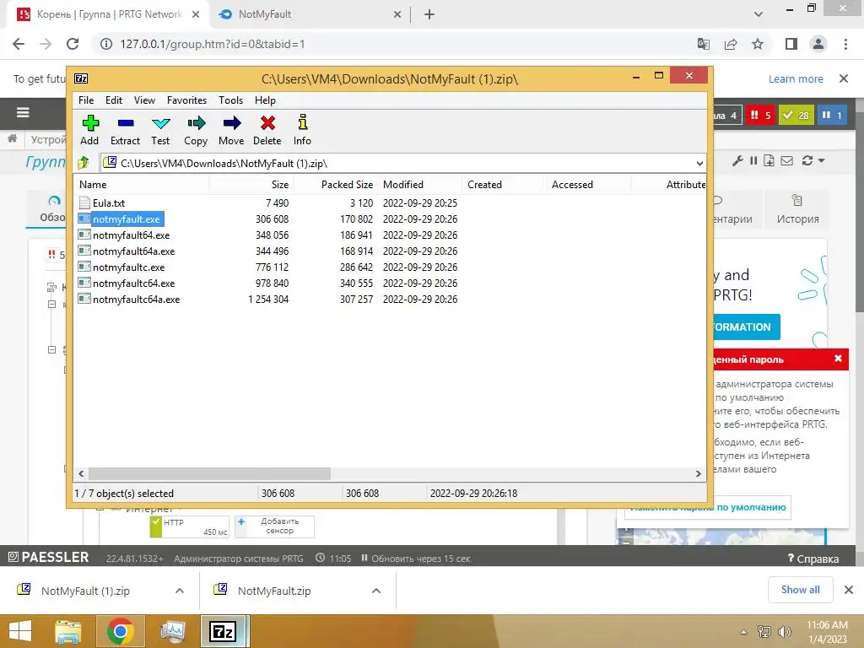The height and width of the screenshot is (648, 864).
Task: Open the Tools menu
Action: click(x=230, y=100)
